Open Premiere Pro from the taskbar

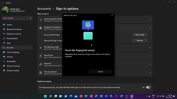tap(116, 96)
